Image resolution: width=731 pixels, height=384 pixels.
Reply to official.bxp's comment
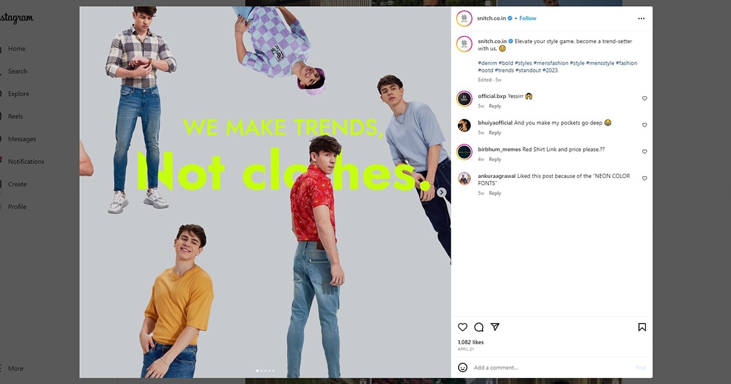coord(495,106)
